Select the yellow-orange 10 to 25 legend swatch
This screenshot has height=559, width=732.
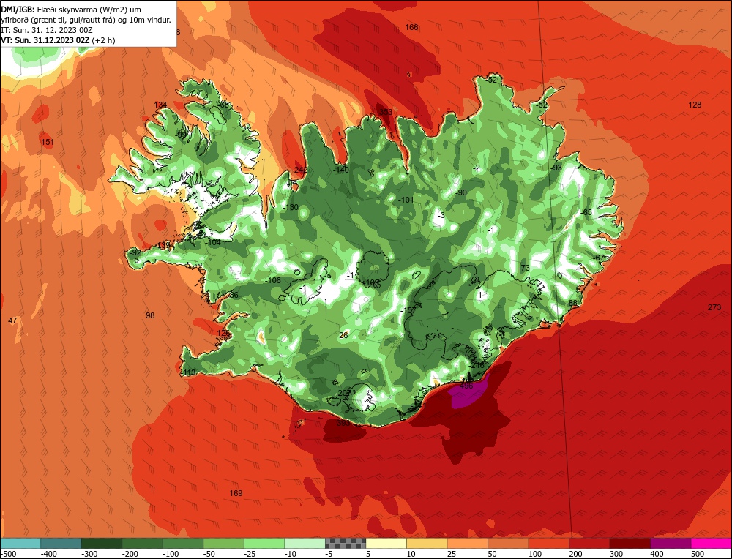tap(427, 543)
